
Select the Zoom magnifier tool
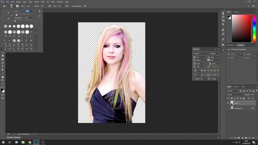(2, 80)
